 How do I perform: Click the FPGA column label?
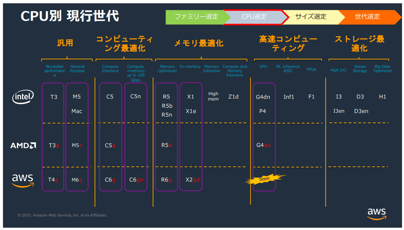tap(311, 70)
